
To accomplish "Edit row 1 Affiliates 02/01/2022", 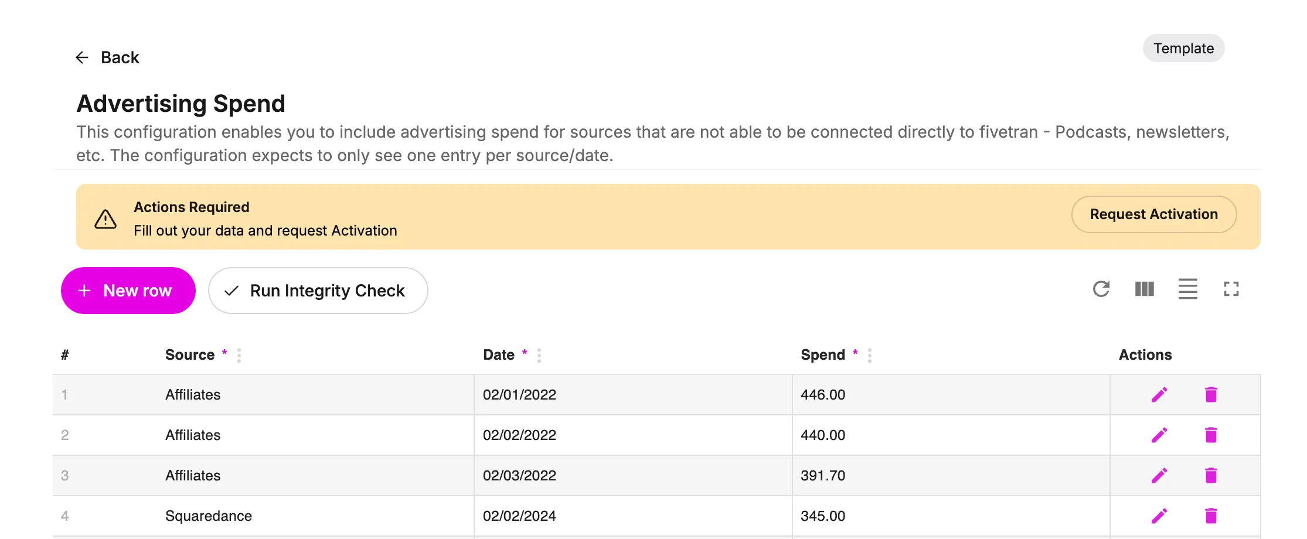I will [1159, 395].
